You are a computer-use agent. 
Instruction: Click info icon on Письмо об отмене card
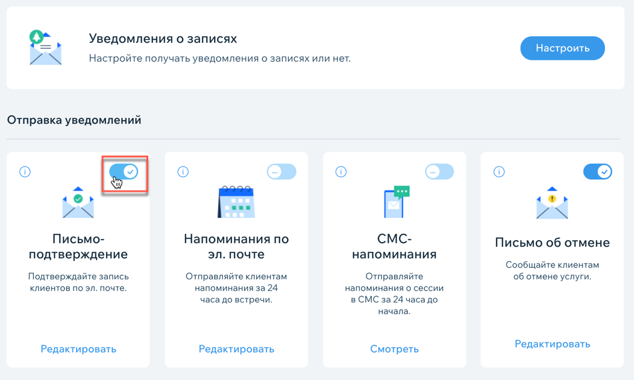pyautogui.click(x=499, y=171)
